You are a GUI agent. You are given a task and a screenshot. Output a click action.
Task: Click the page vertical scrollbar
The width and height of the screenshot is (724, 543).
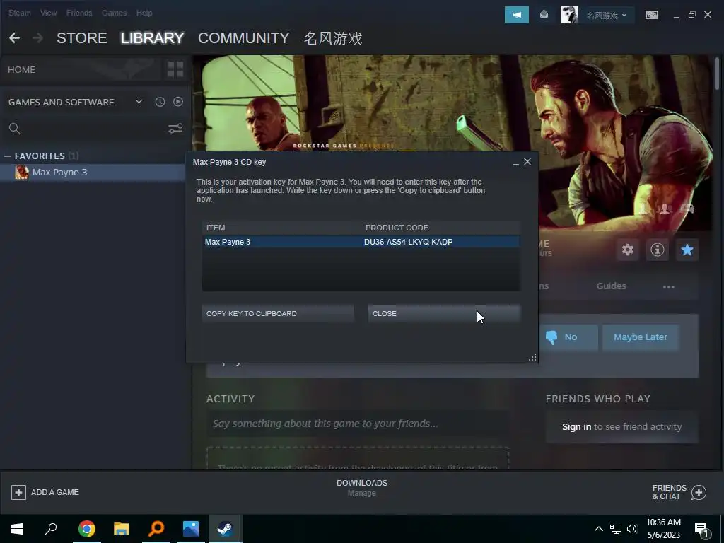pyautogui.click(x=717, y=74)
